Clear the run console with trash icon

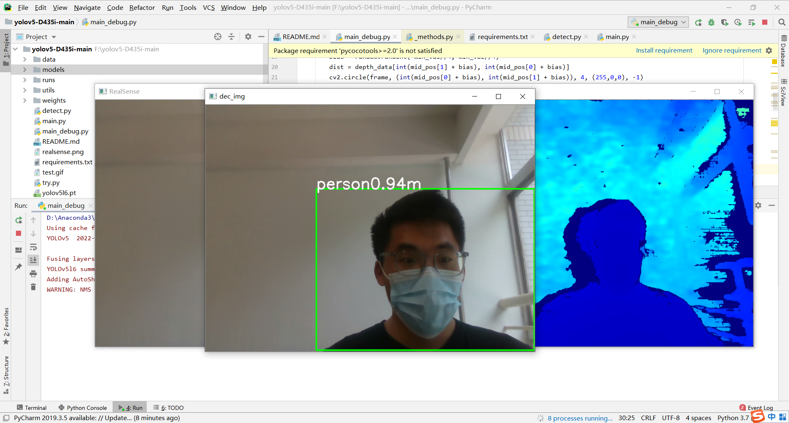(x=33, y=287)
